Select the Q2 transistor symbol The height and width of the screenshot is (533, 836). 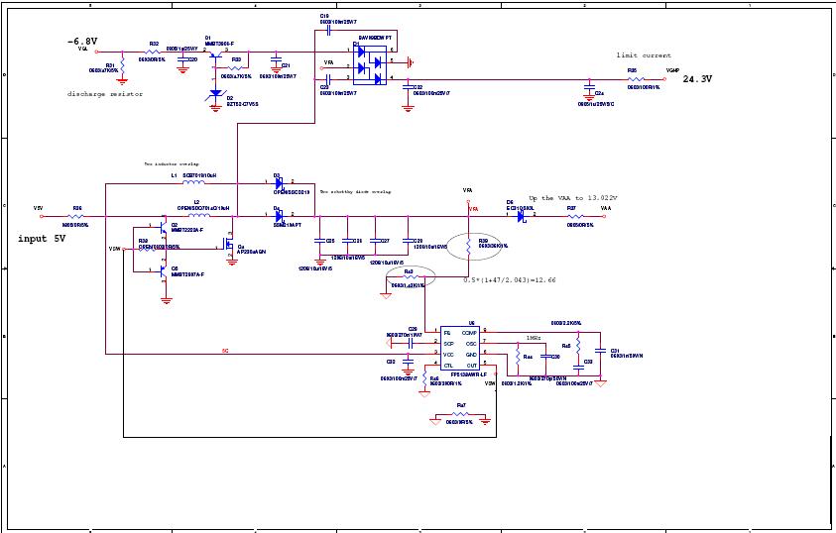(x=163, y=230)
